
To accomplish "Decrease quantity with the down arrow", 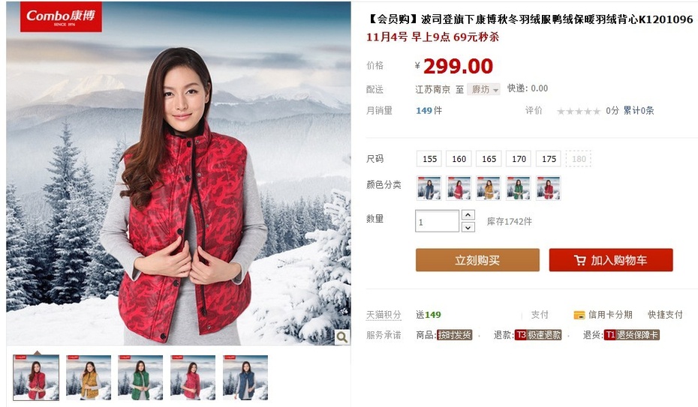I will tap(468, 227).
